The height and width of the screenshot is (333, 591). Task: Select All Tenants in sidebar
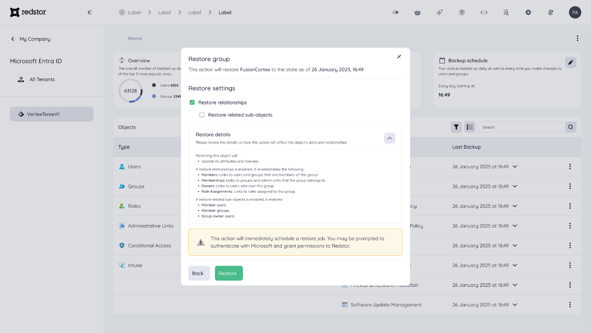36,79
